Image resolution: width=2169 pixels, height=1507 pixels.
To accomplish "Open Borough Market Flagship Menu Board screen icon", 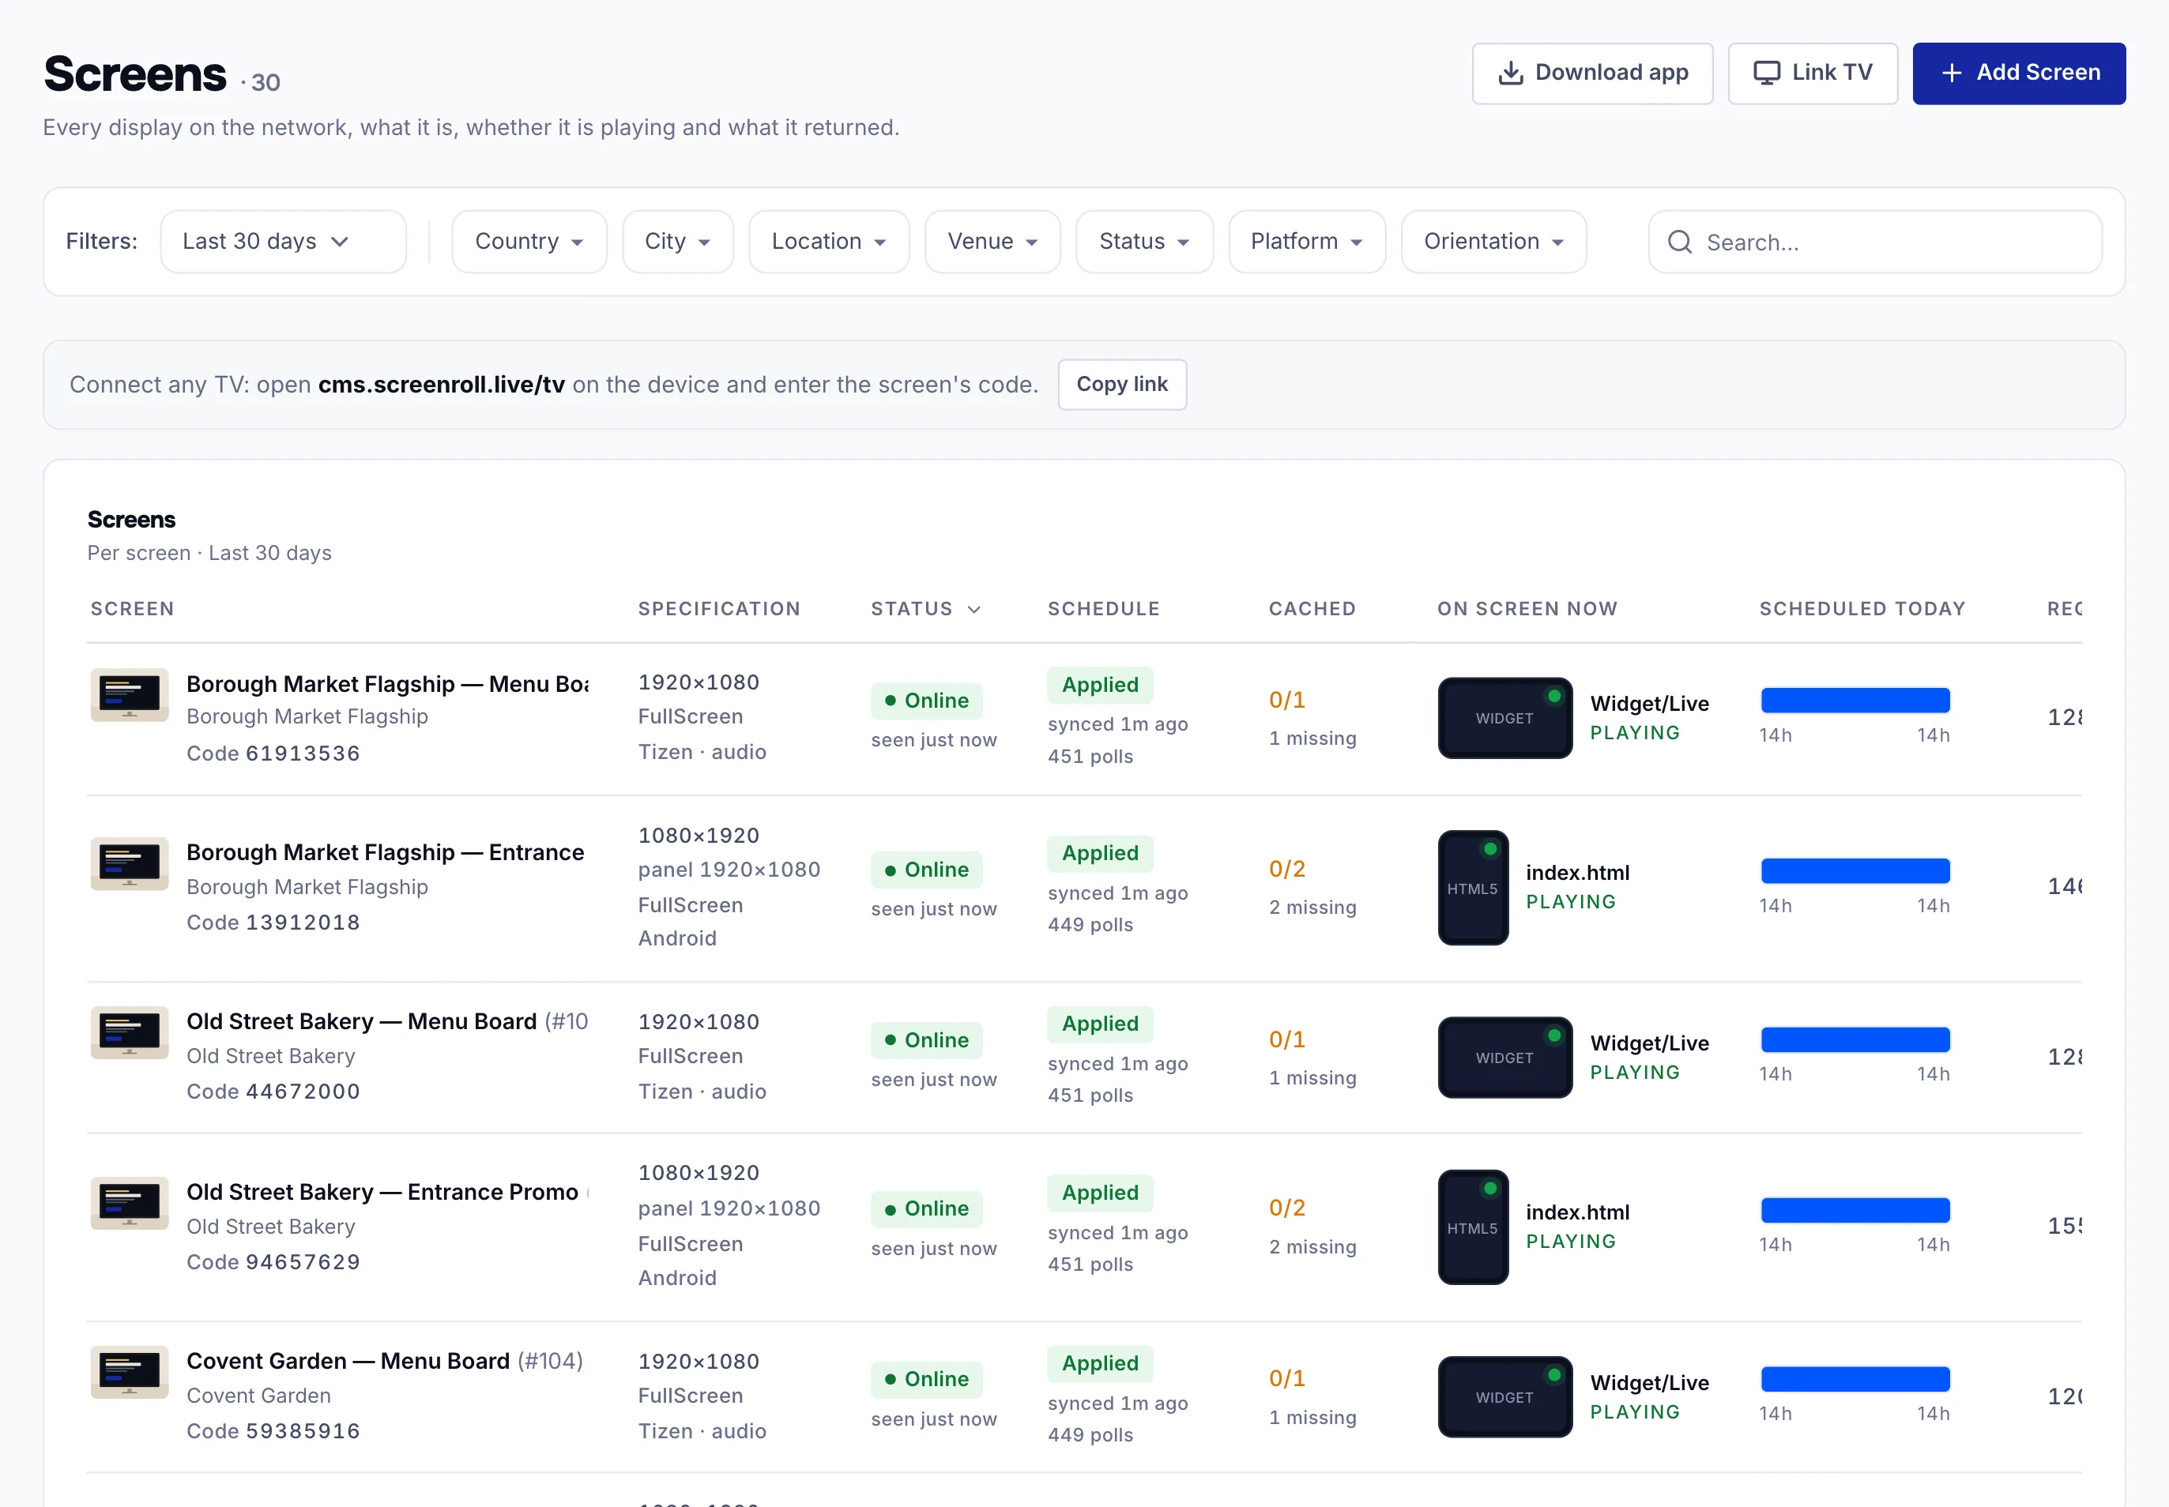I will pos(130,695).
